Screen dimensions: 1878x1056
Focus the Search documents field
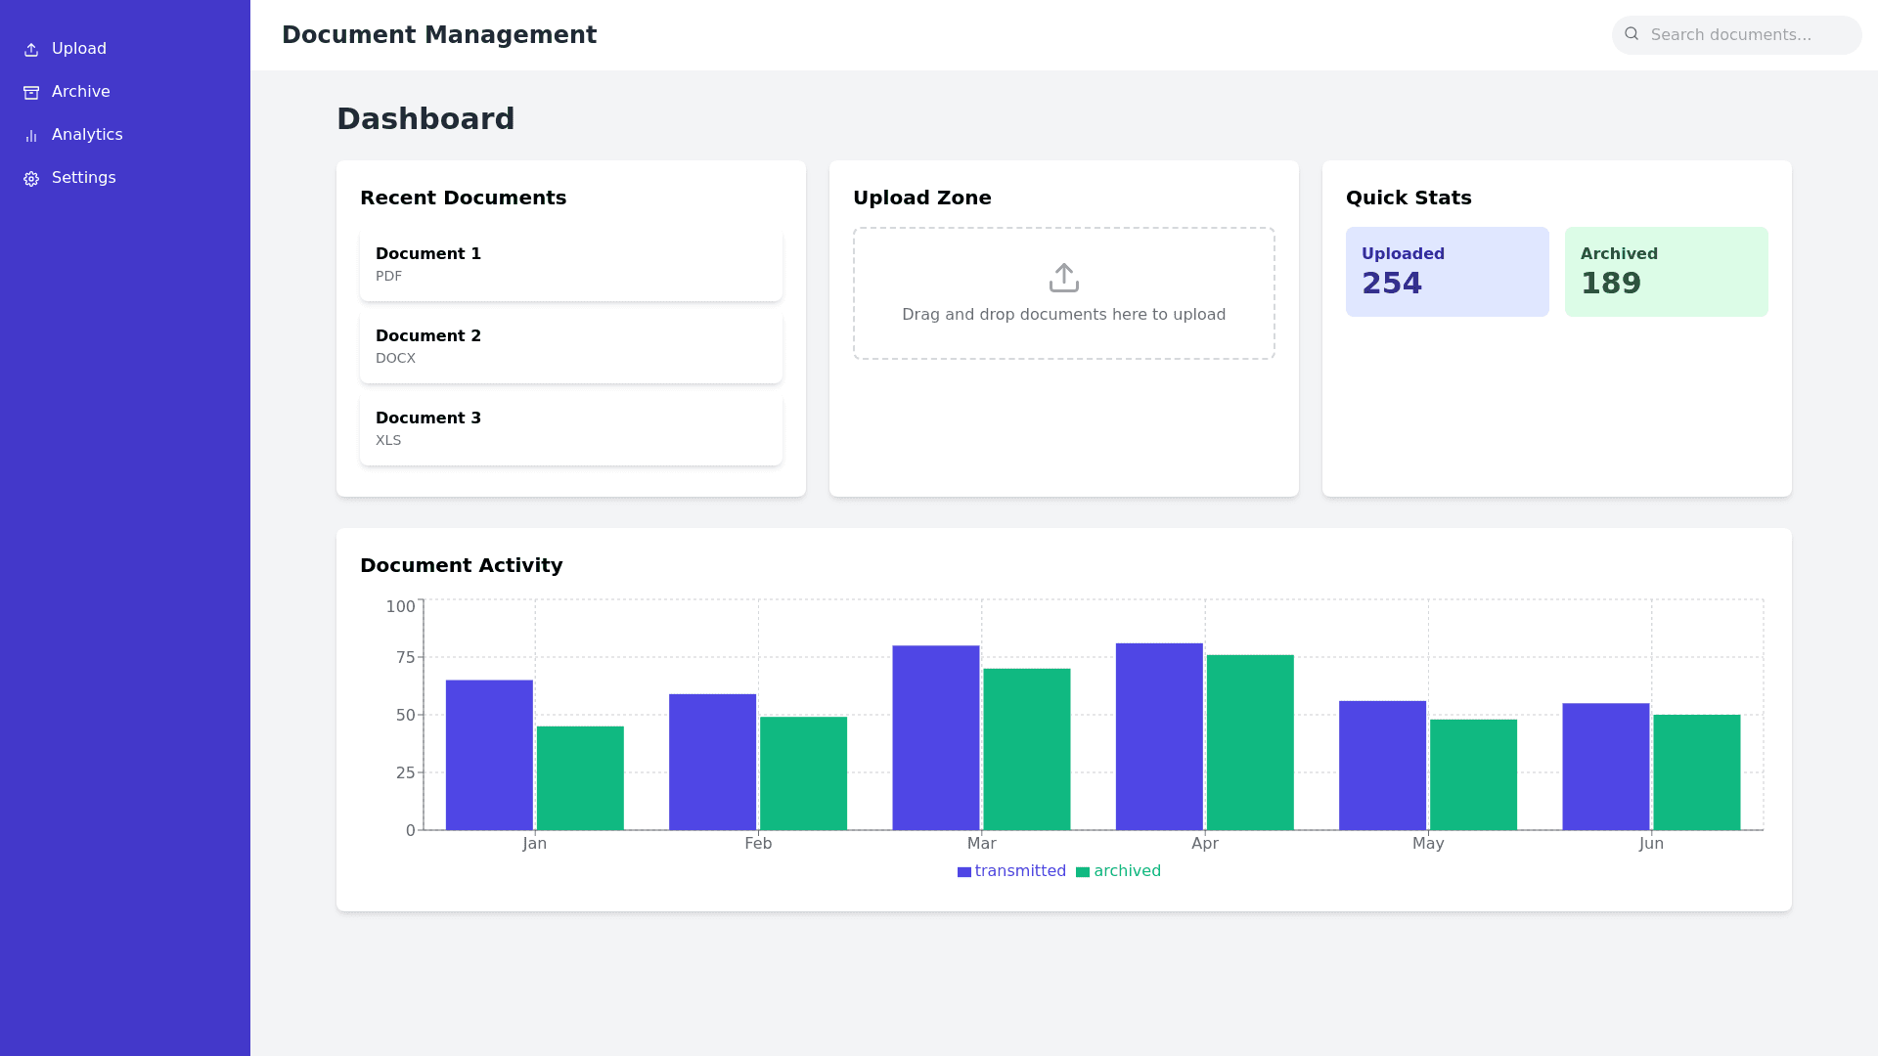pyautogui.click(x=1746, y=35)
